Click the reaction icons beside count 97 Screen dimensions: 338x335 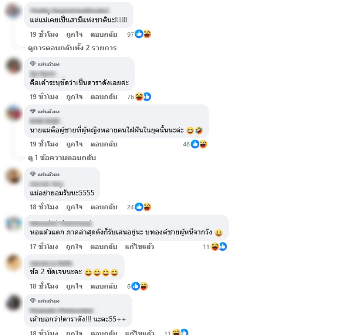143,34
